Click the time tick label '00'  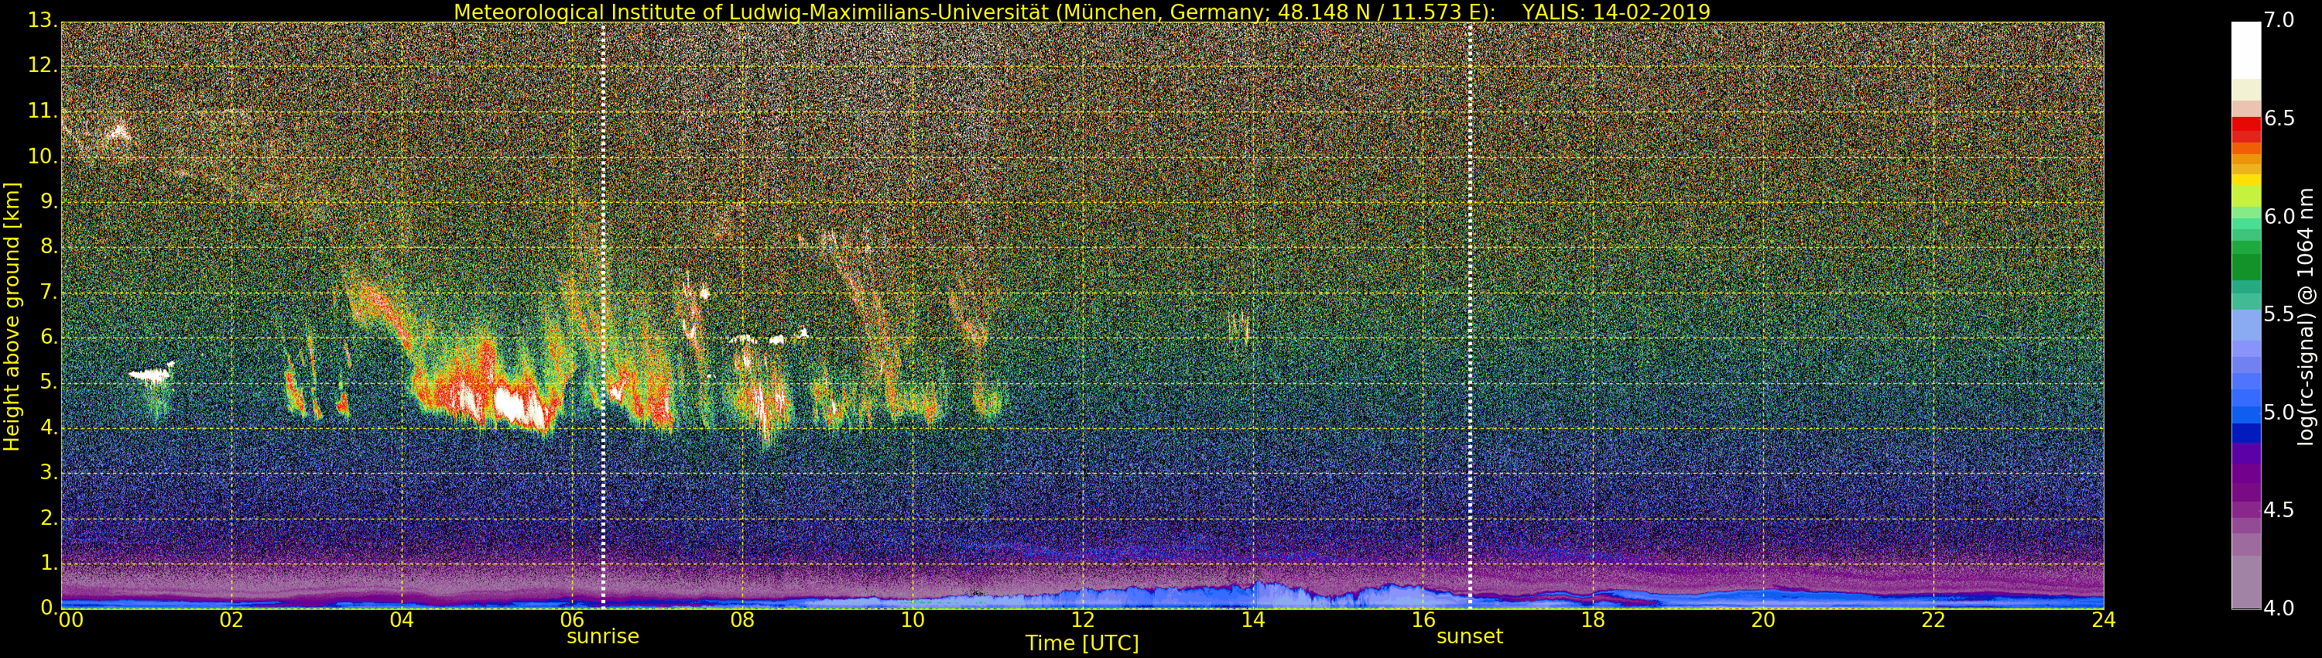(70, 620)
